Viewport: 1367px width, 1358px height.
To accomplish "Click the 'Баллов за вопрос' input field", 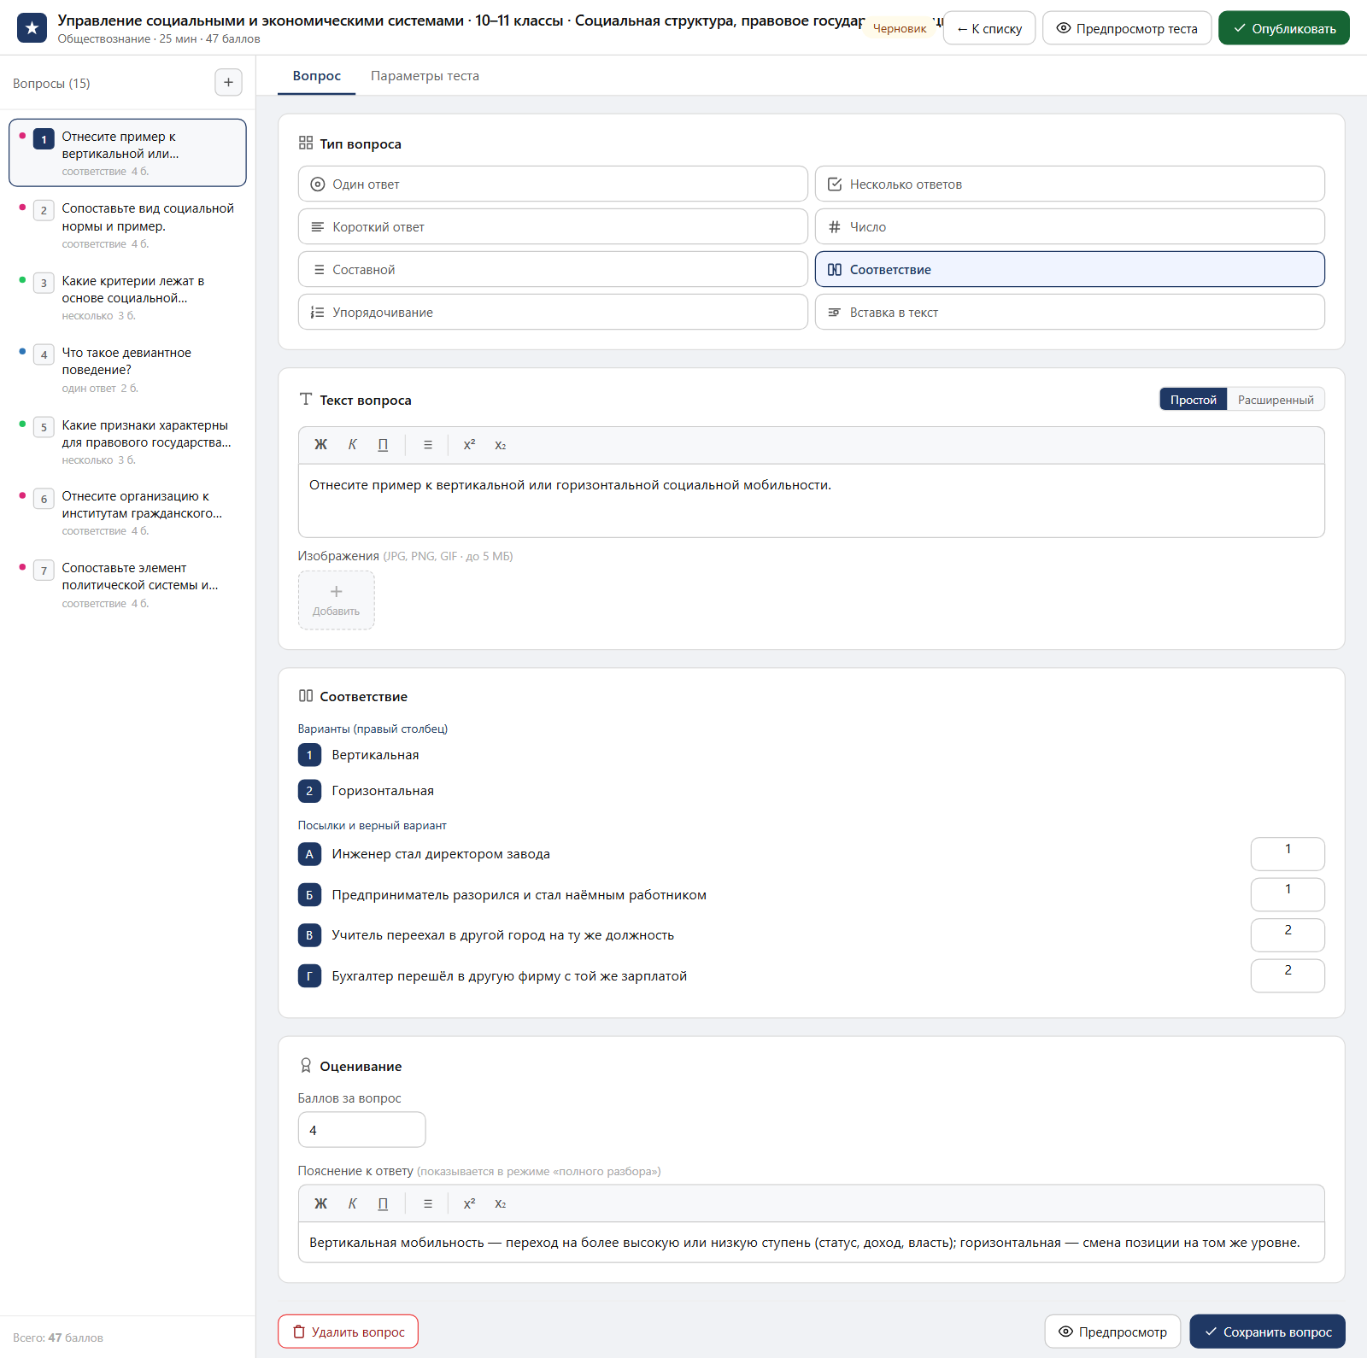I will (x=361, y=1130).
